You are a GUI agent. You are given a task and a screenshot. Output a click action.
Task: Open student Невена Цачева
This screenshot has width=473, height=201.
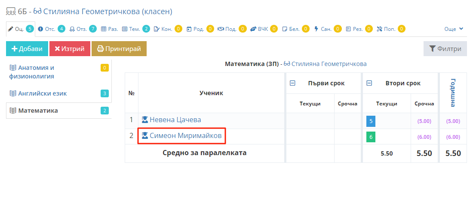click(175, 120)
